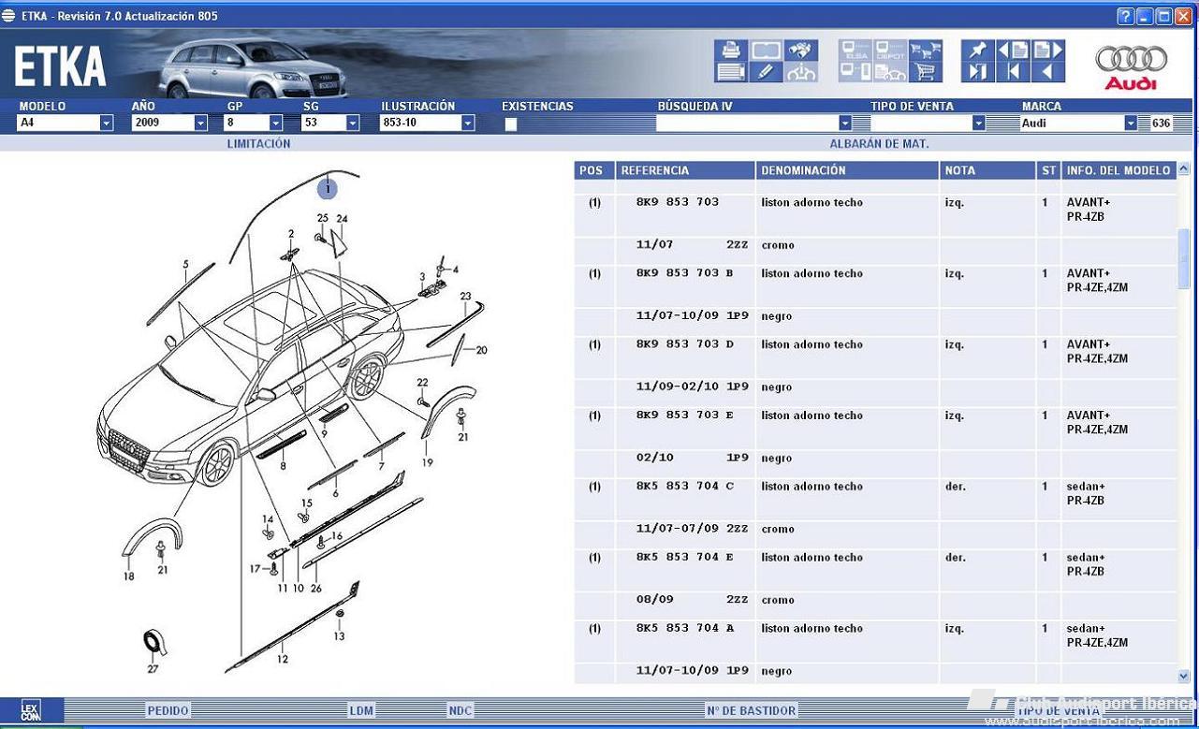Viewport: 1199px width, 729px height.
Task: Click the NOTA column header
Action: click(987, 170)
